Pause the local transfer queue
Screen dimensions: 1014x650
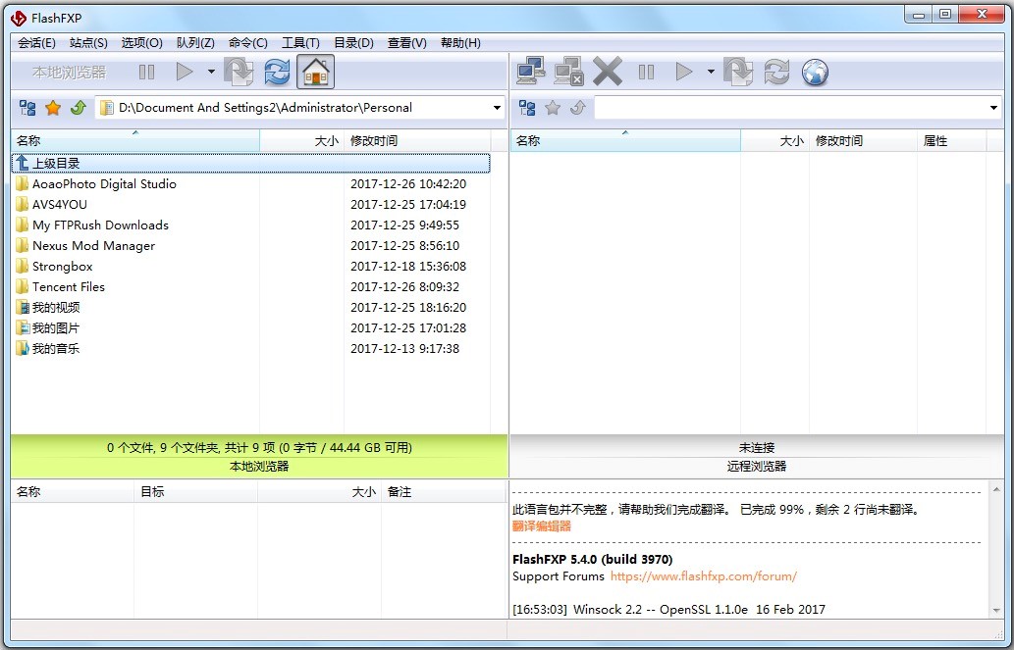(147, 72)
